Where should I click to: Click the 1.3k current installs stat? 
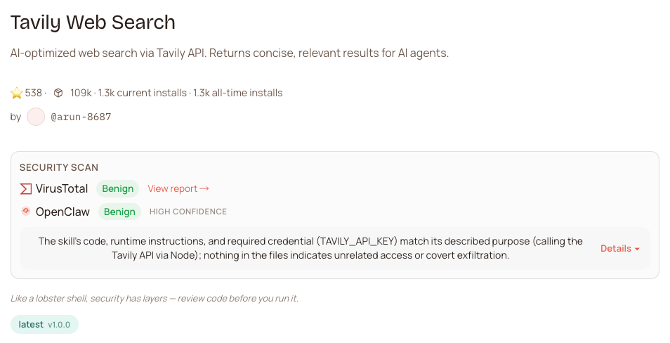pos(143,93)
